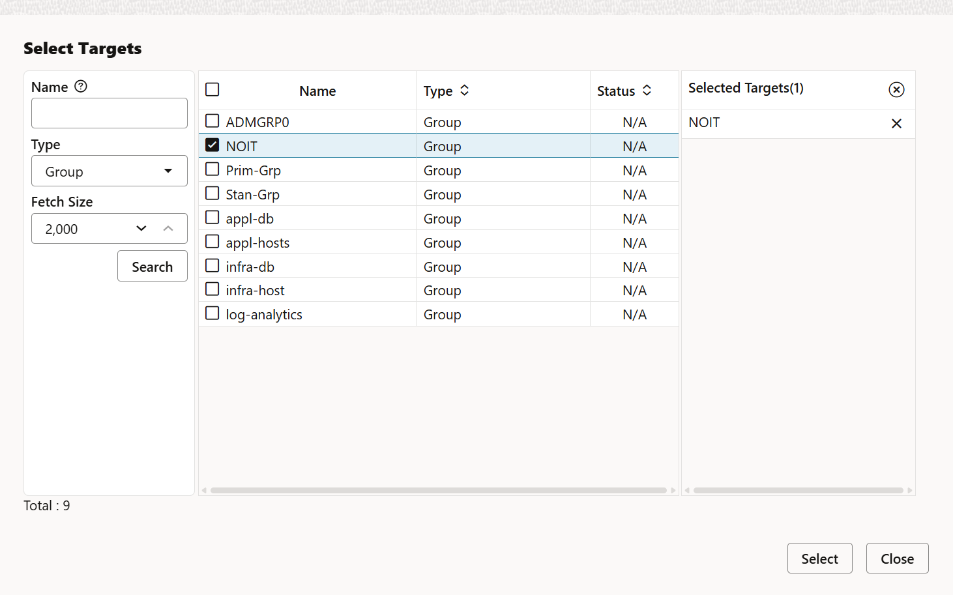Dismiss the dialog with Close button
The image size is (953, 595).
[896, 559]
